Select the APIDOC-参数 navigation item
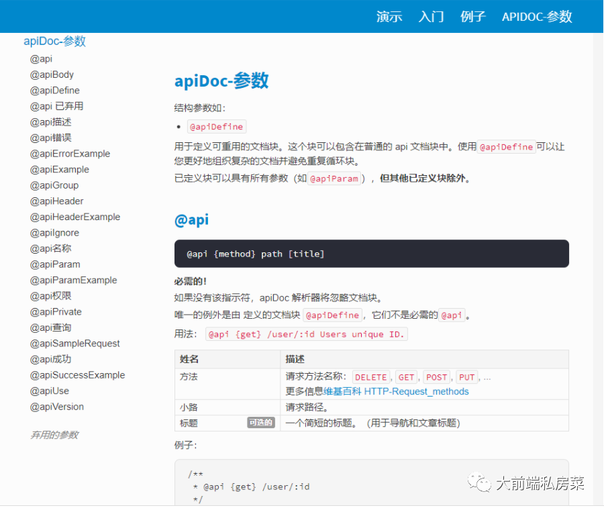 (536, 17)
